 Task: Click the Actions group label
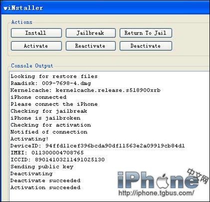[21, 22]
